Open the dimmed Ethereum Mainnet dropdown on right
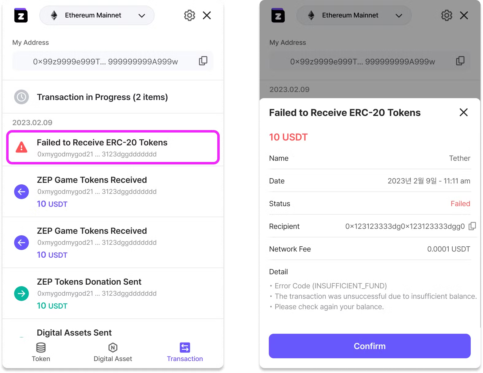483x373 pixels. tap(354, 15)
